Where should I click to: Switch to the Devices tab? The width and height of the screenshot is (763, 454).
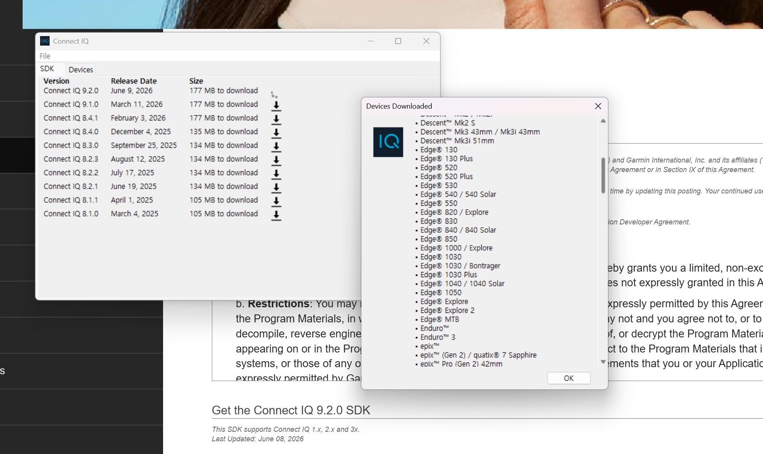point(81,69)
